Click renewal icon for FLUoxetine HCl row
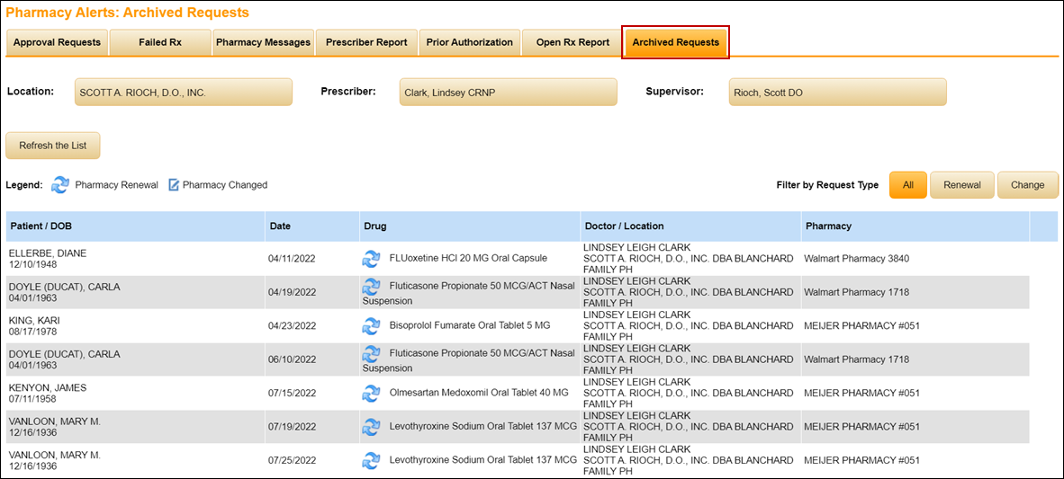Image resolution: width=1064 pixels, height=479 pixels. pyautogui.click(x=371, y=259)
